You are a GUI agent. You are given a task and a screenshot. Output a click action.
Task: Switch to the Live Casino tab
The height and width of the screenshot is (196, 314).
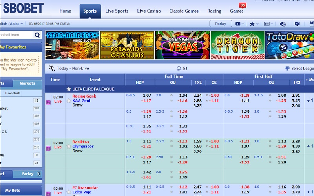pyautogui.click(x=147, y=11)
